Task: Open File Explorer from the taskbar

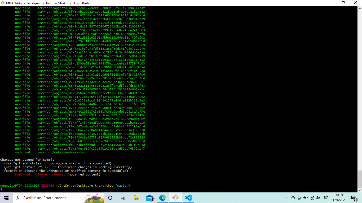Action: click(136, 198)
